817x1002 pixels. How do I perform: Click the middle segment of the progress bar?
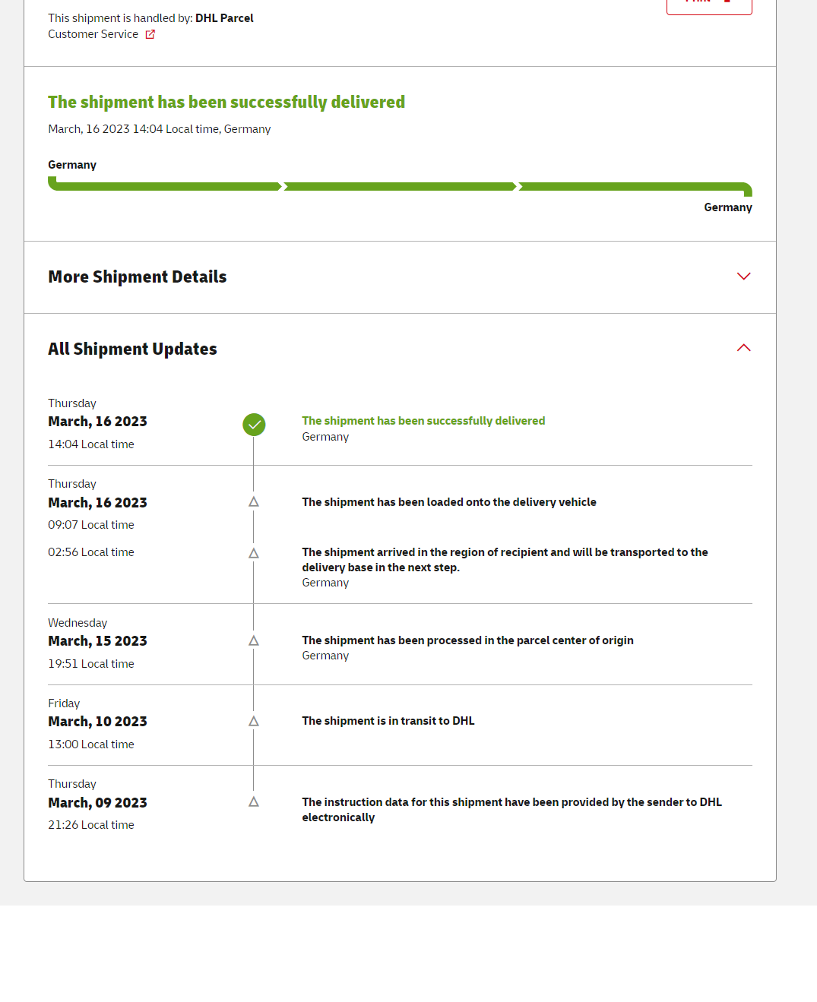(400, 186)
